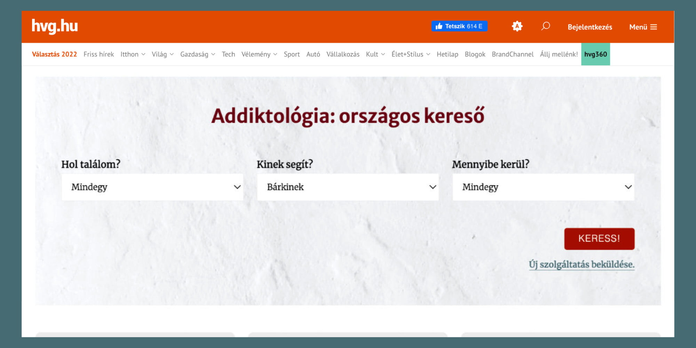Click the hvg.hu logo
Screen dimensions: 696x348
click(x=55, y=26)
